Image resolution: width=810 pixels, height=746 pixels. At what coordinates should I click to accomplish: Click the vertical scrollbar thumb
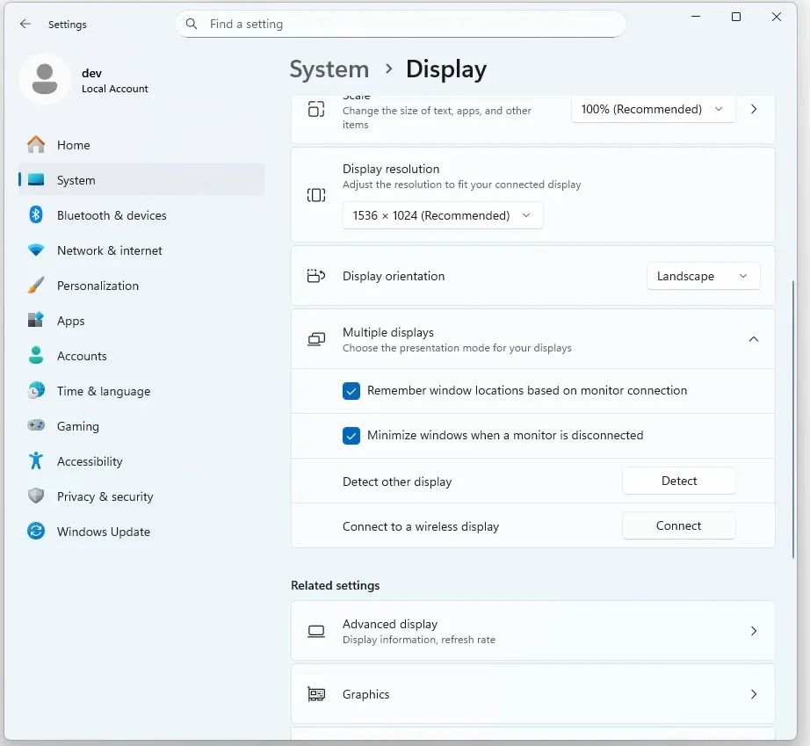[x=793, y=418]
